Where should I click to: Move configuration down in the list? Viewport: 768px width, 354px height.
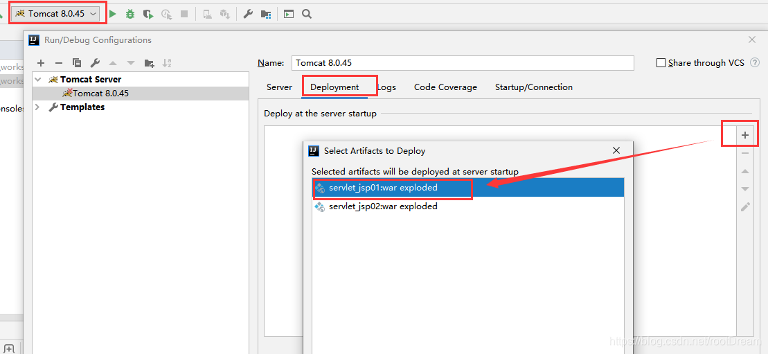131,63
